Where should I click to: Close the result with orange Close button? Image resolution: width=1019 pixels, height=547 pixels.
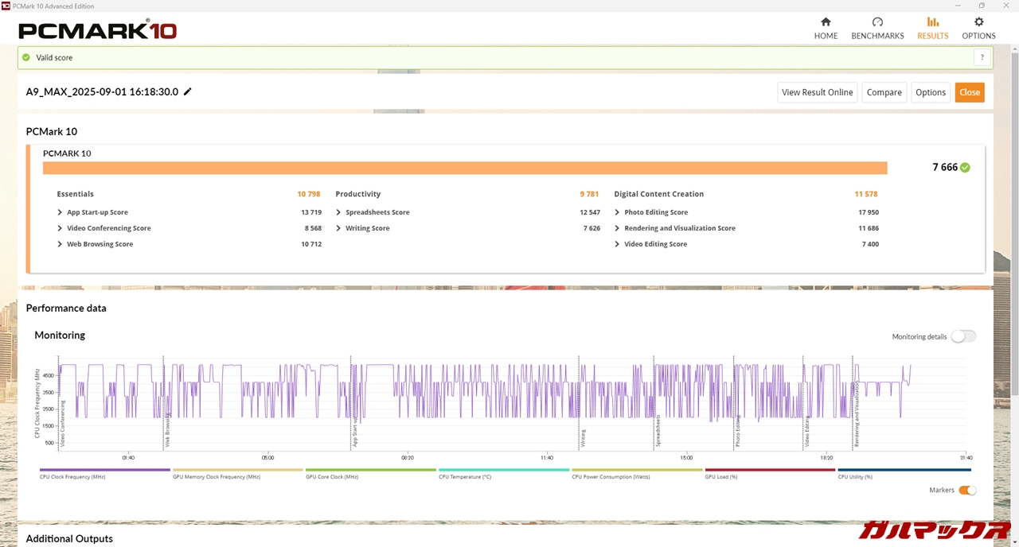click(x=970, y=92)
